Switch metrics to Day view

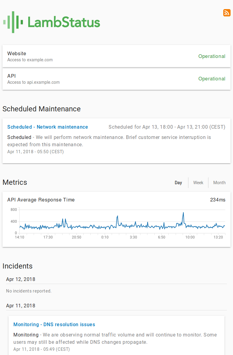click(x=178, y=183)
